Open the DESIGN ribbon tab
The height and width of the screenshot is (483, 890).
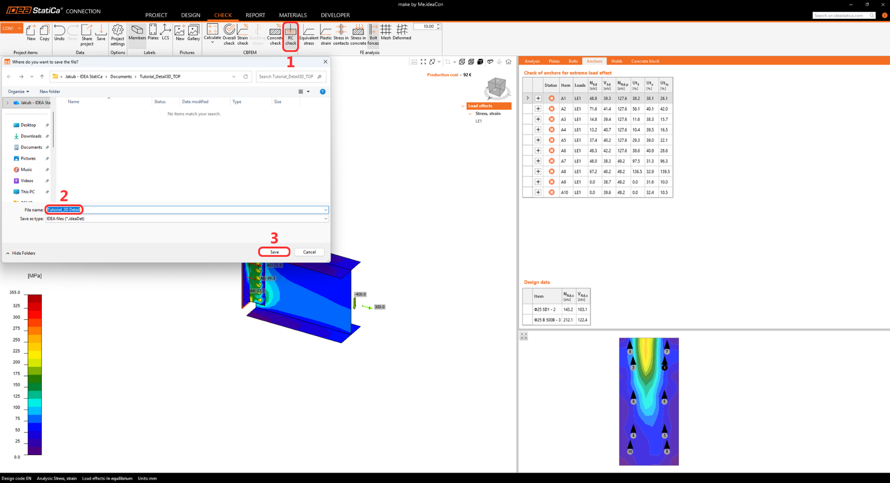pos(191,15)
